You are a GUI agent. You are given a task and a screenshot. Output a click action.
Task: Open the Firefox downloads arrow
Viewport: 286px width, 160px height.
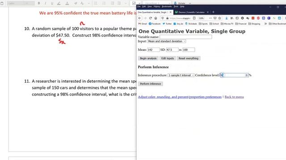point(227,18)
